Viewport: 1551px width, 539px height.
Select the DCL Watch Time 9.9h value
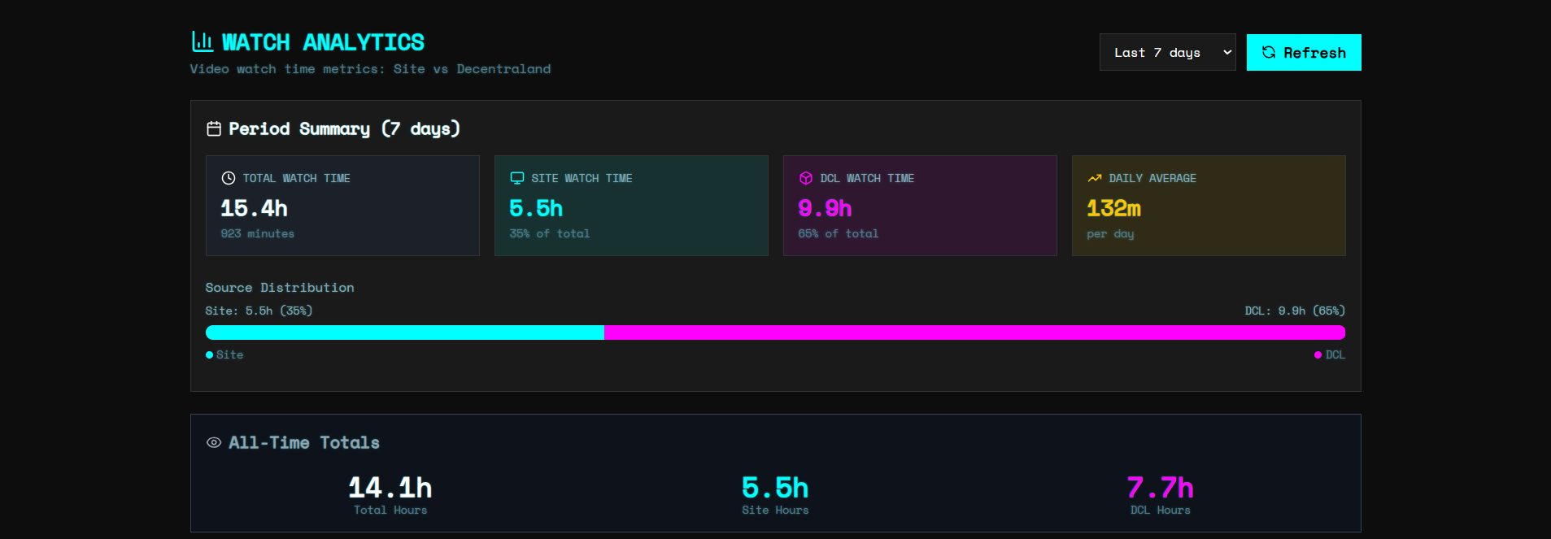point(825,209)
